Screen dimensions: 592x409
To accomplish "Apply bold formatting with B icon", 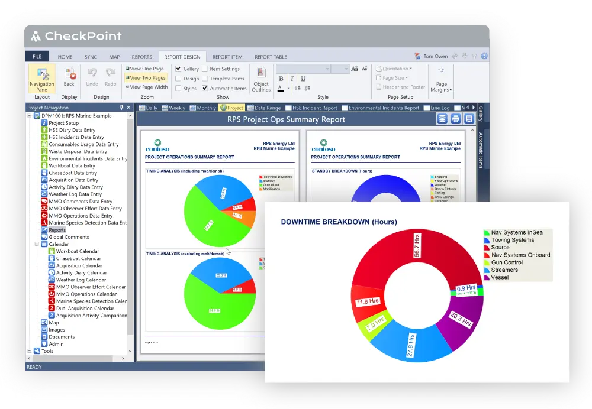I will coord(281,79).
